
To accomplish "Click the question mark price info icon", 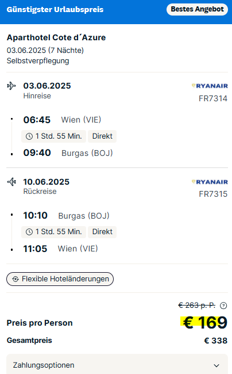I will click(223, 306).
